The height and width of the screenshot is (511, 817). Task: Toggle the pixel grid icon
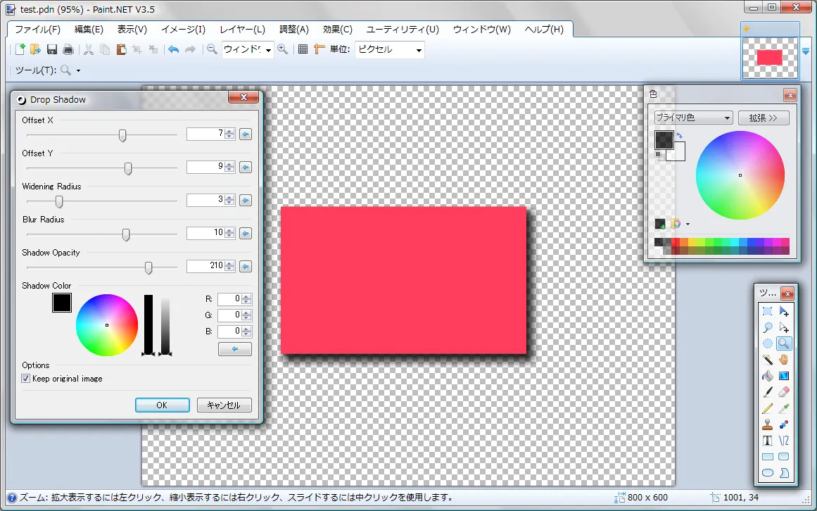(x=303, y=49)
